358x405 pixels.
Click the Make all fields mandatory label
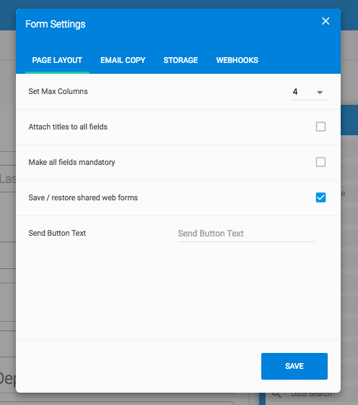[71, 162]
